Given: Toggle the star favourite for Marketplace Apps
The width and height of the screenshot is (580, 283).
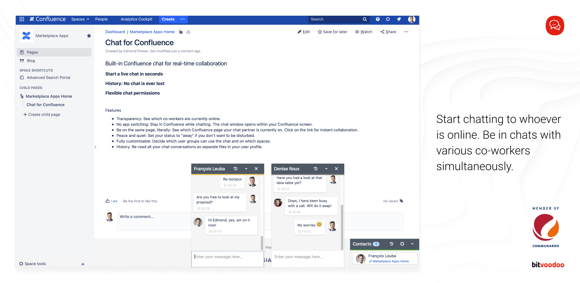Looking at the screenshot, I should (x=89, y=36).
